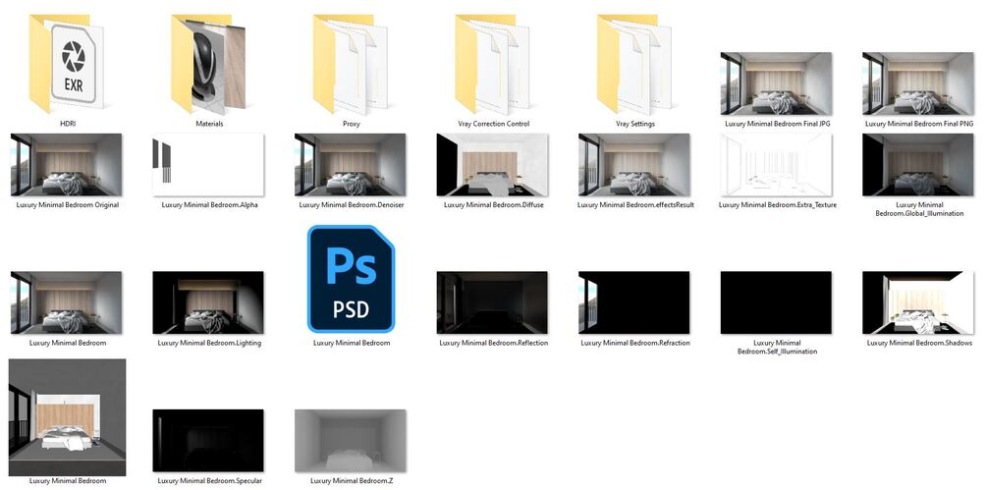Click the Luxury Minimal Bedroom.Reflection thumbnail

coord(493,302)
